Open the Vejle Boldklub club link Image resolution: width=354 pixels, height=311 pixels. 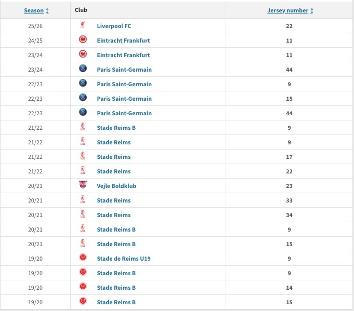point(116,186)
